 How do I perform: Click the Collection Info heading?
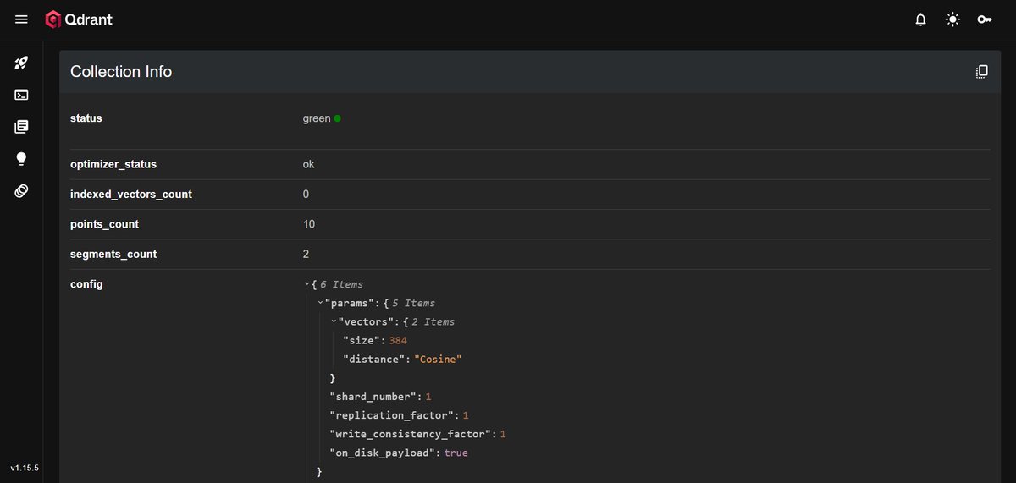tap(121, 72)
